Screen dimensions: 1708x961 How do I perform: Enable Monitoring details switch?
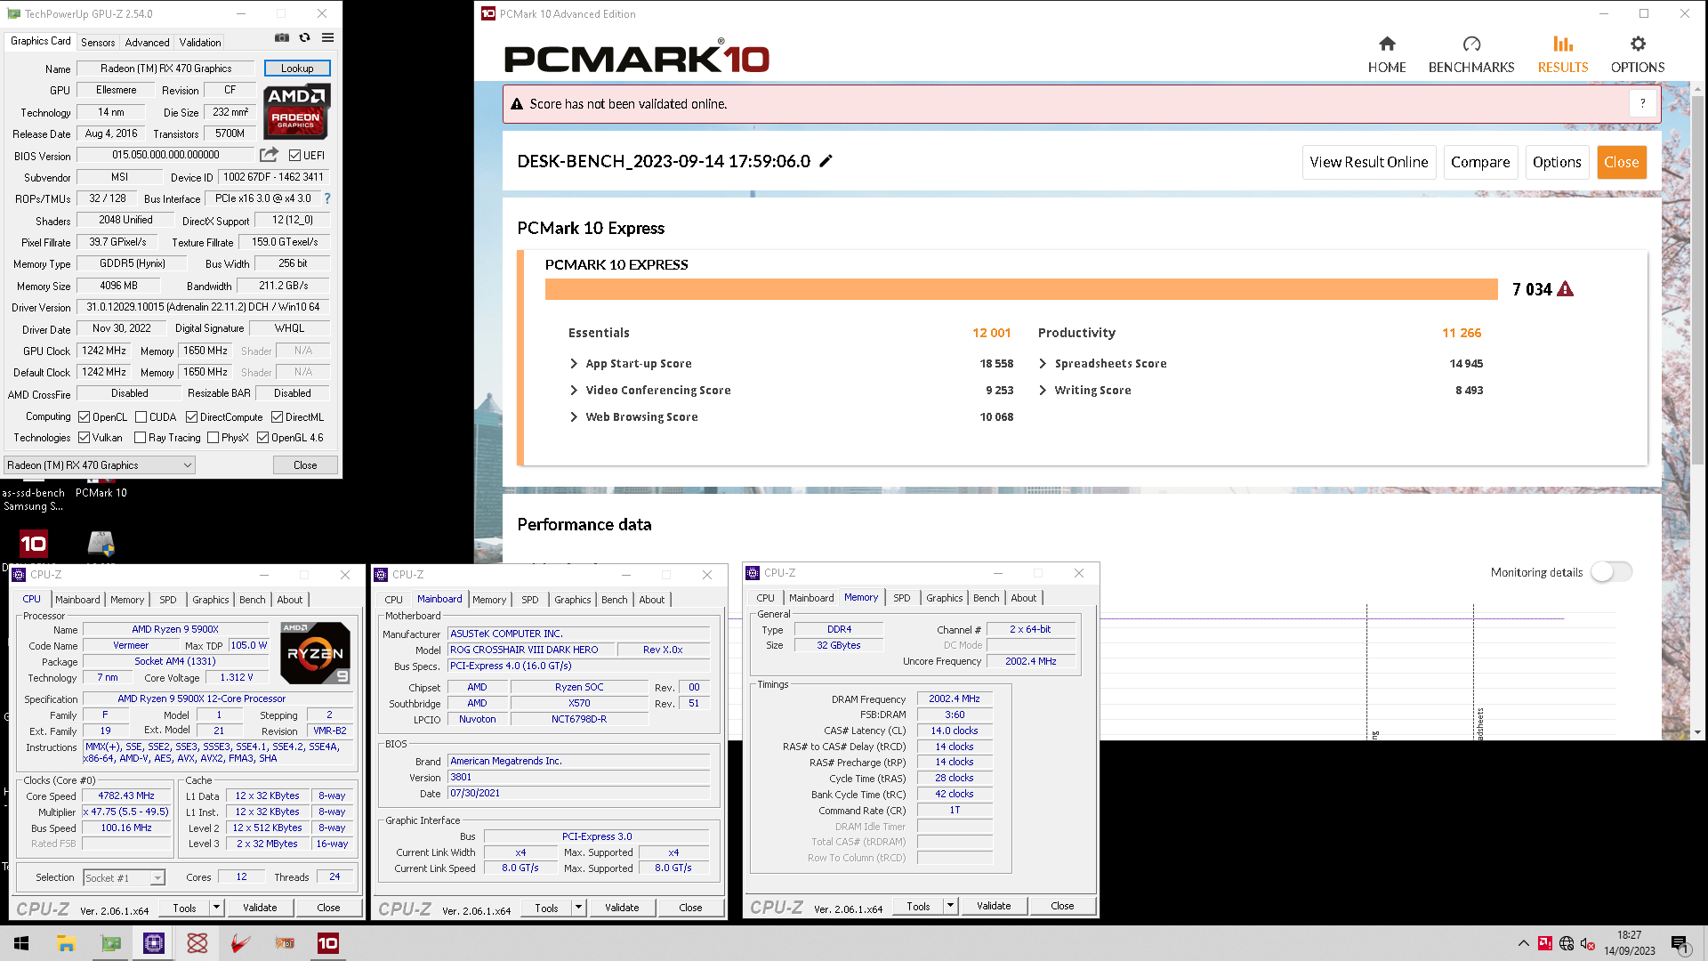pyautogui.click(x=1611, y=572)
